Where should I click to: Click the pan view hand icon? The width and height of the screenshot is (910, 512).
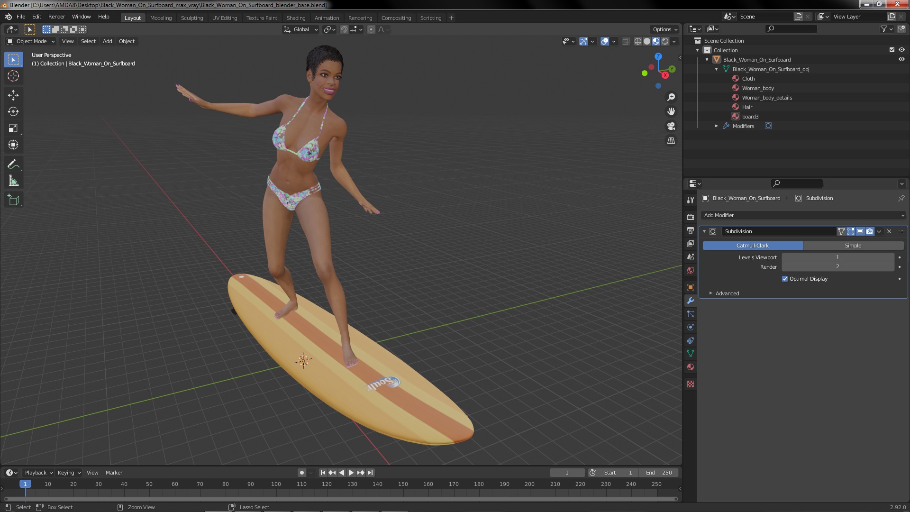click(671, 111)
